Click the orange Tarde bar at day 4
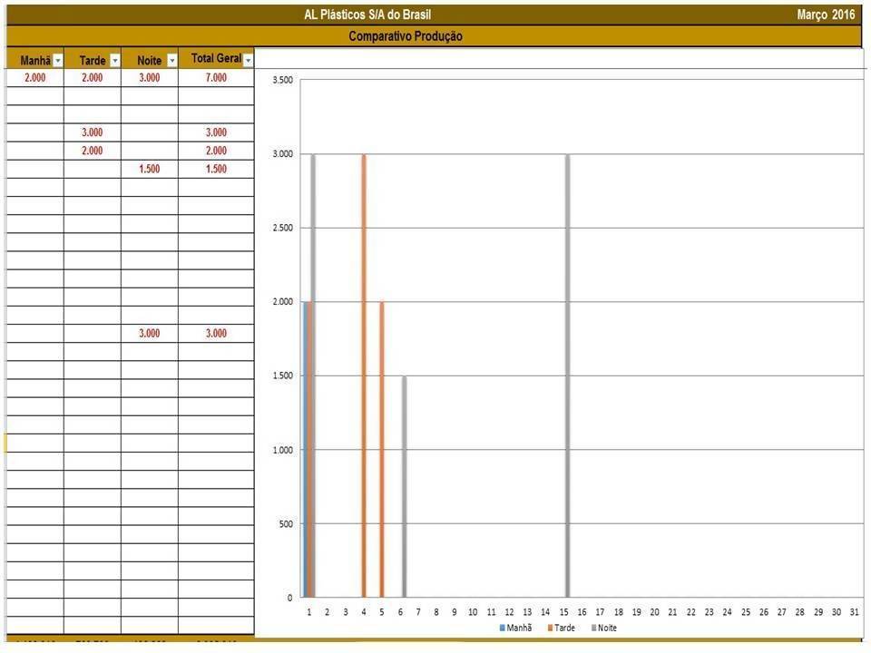871x653 pixels. [x=364, y=375]
